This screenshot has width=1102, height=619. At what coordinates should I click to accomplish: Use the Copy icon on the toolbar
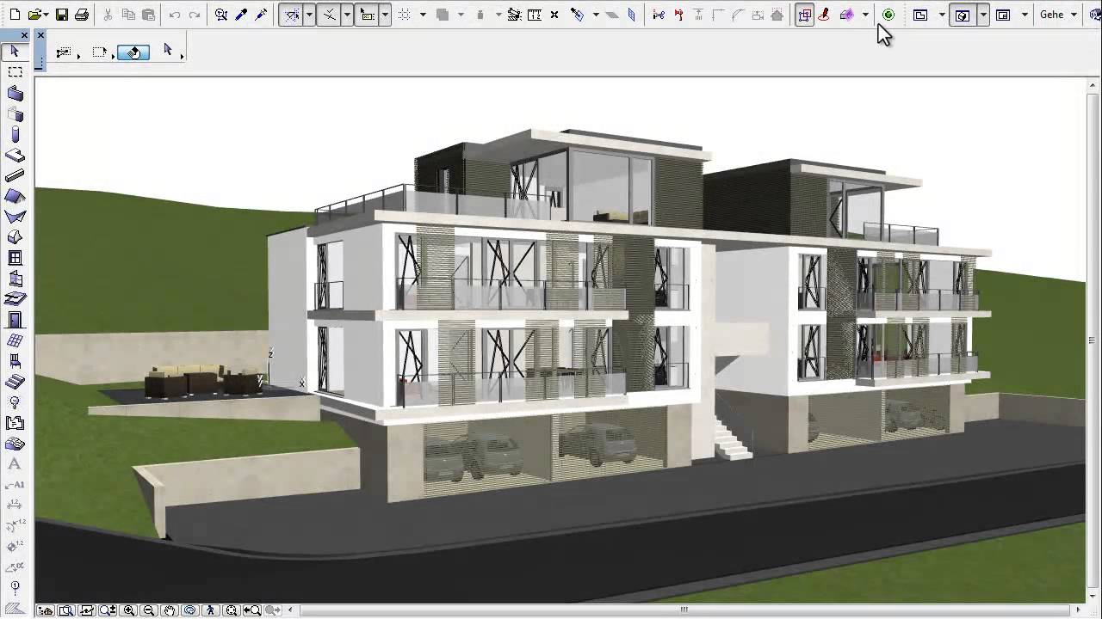pos(128,14)
